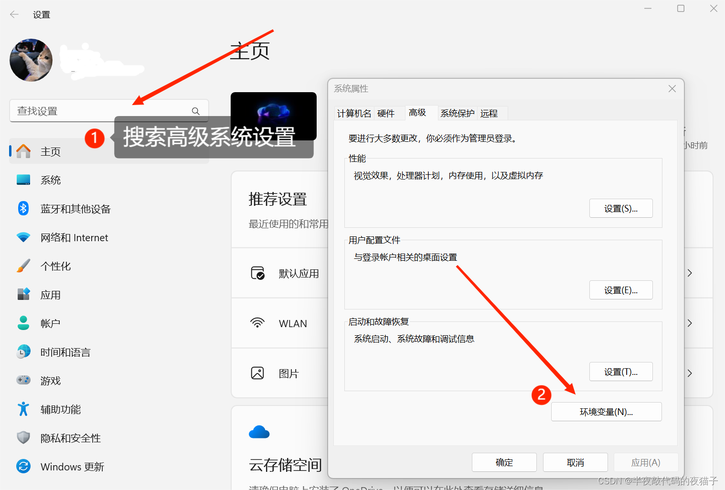Image resolution: width=725 pixels, height=490 pixels.
Task: Open startup recovery 设置(T)... button
Action: (x=621, y=372)
